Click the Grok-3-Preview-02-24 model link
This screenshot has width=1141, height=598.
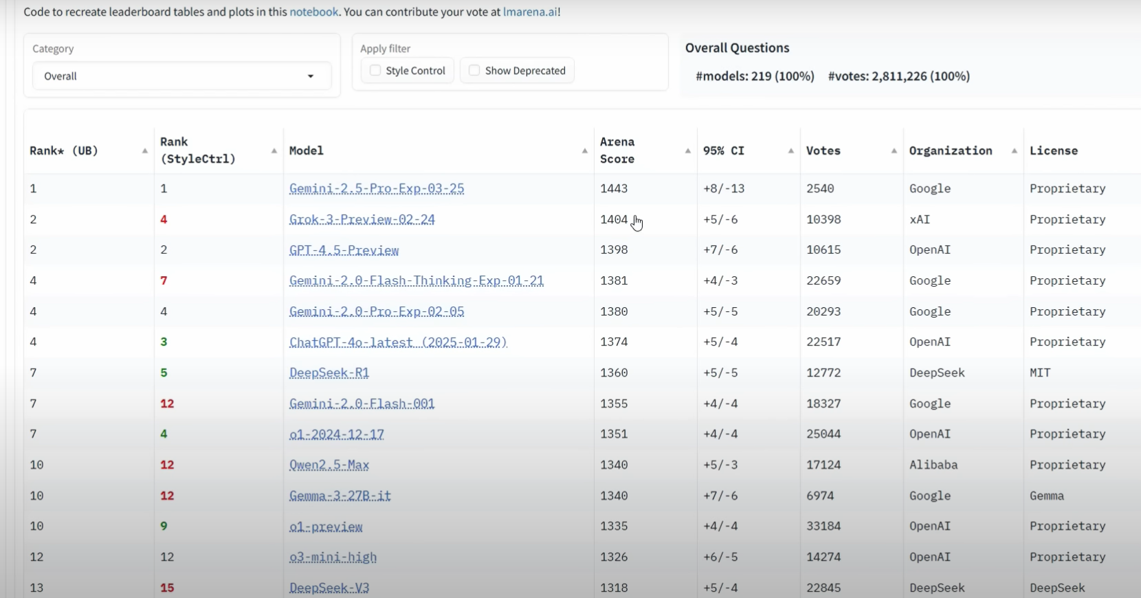pos(362,219)
